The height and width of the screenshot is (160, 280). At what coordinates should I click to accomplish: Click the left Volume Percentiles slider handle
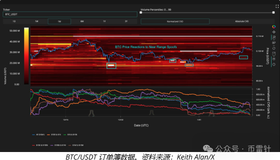coord(141,12)
